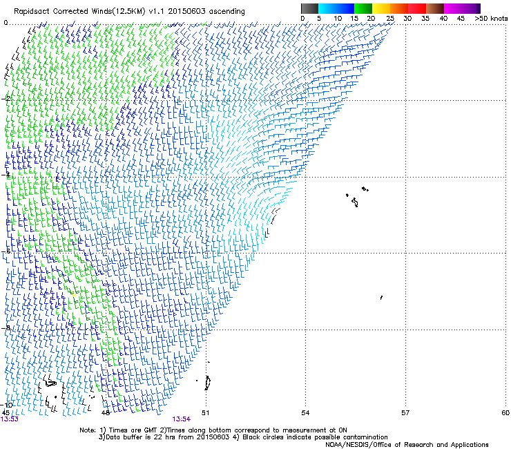Click the red 30-35 knots color segment
The height and width of the screenshot is (449, 511).
(417, 8)
